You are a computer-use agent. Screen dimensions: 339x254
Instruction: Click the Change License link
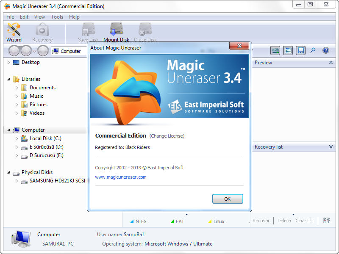coord(167,136)
